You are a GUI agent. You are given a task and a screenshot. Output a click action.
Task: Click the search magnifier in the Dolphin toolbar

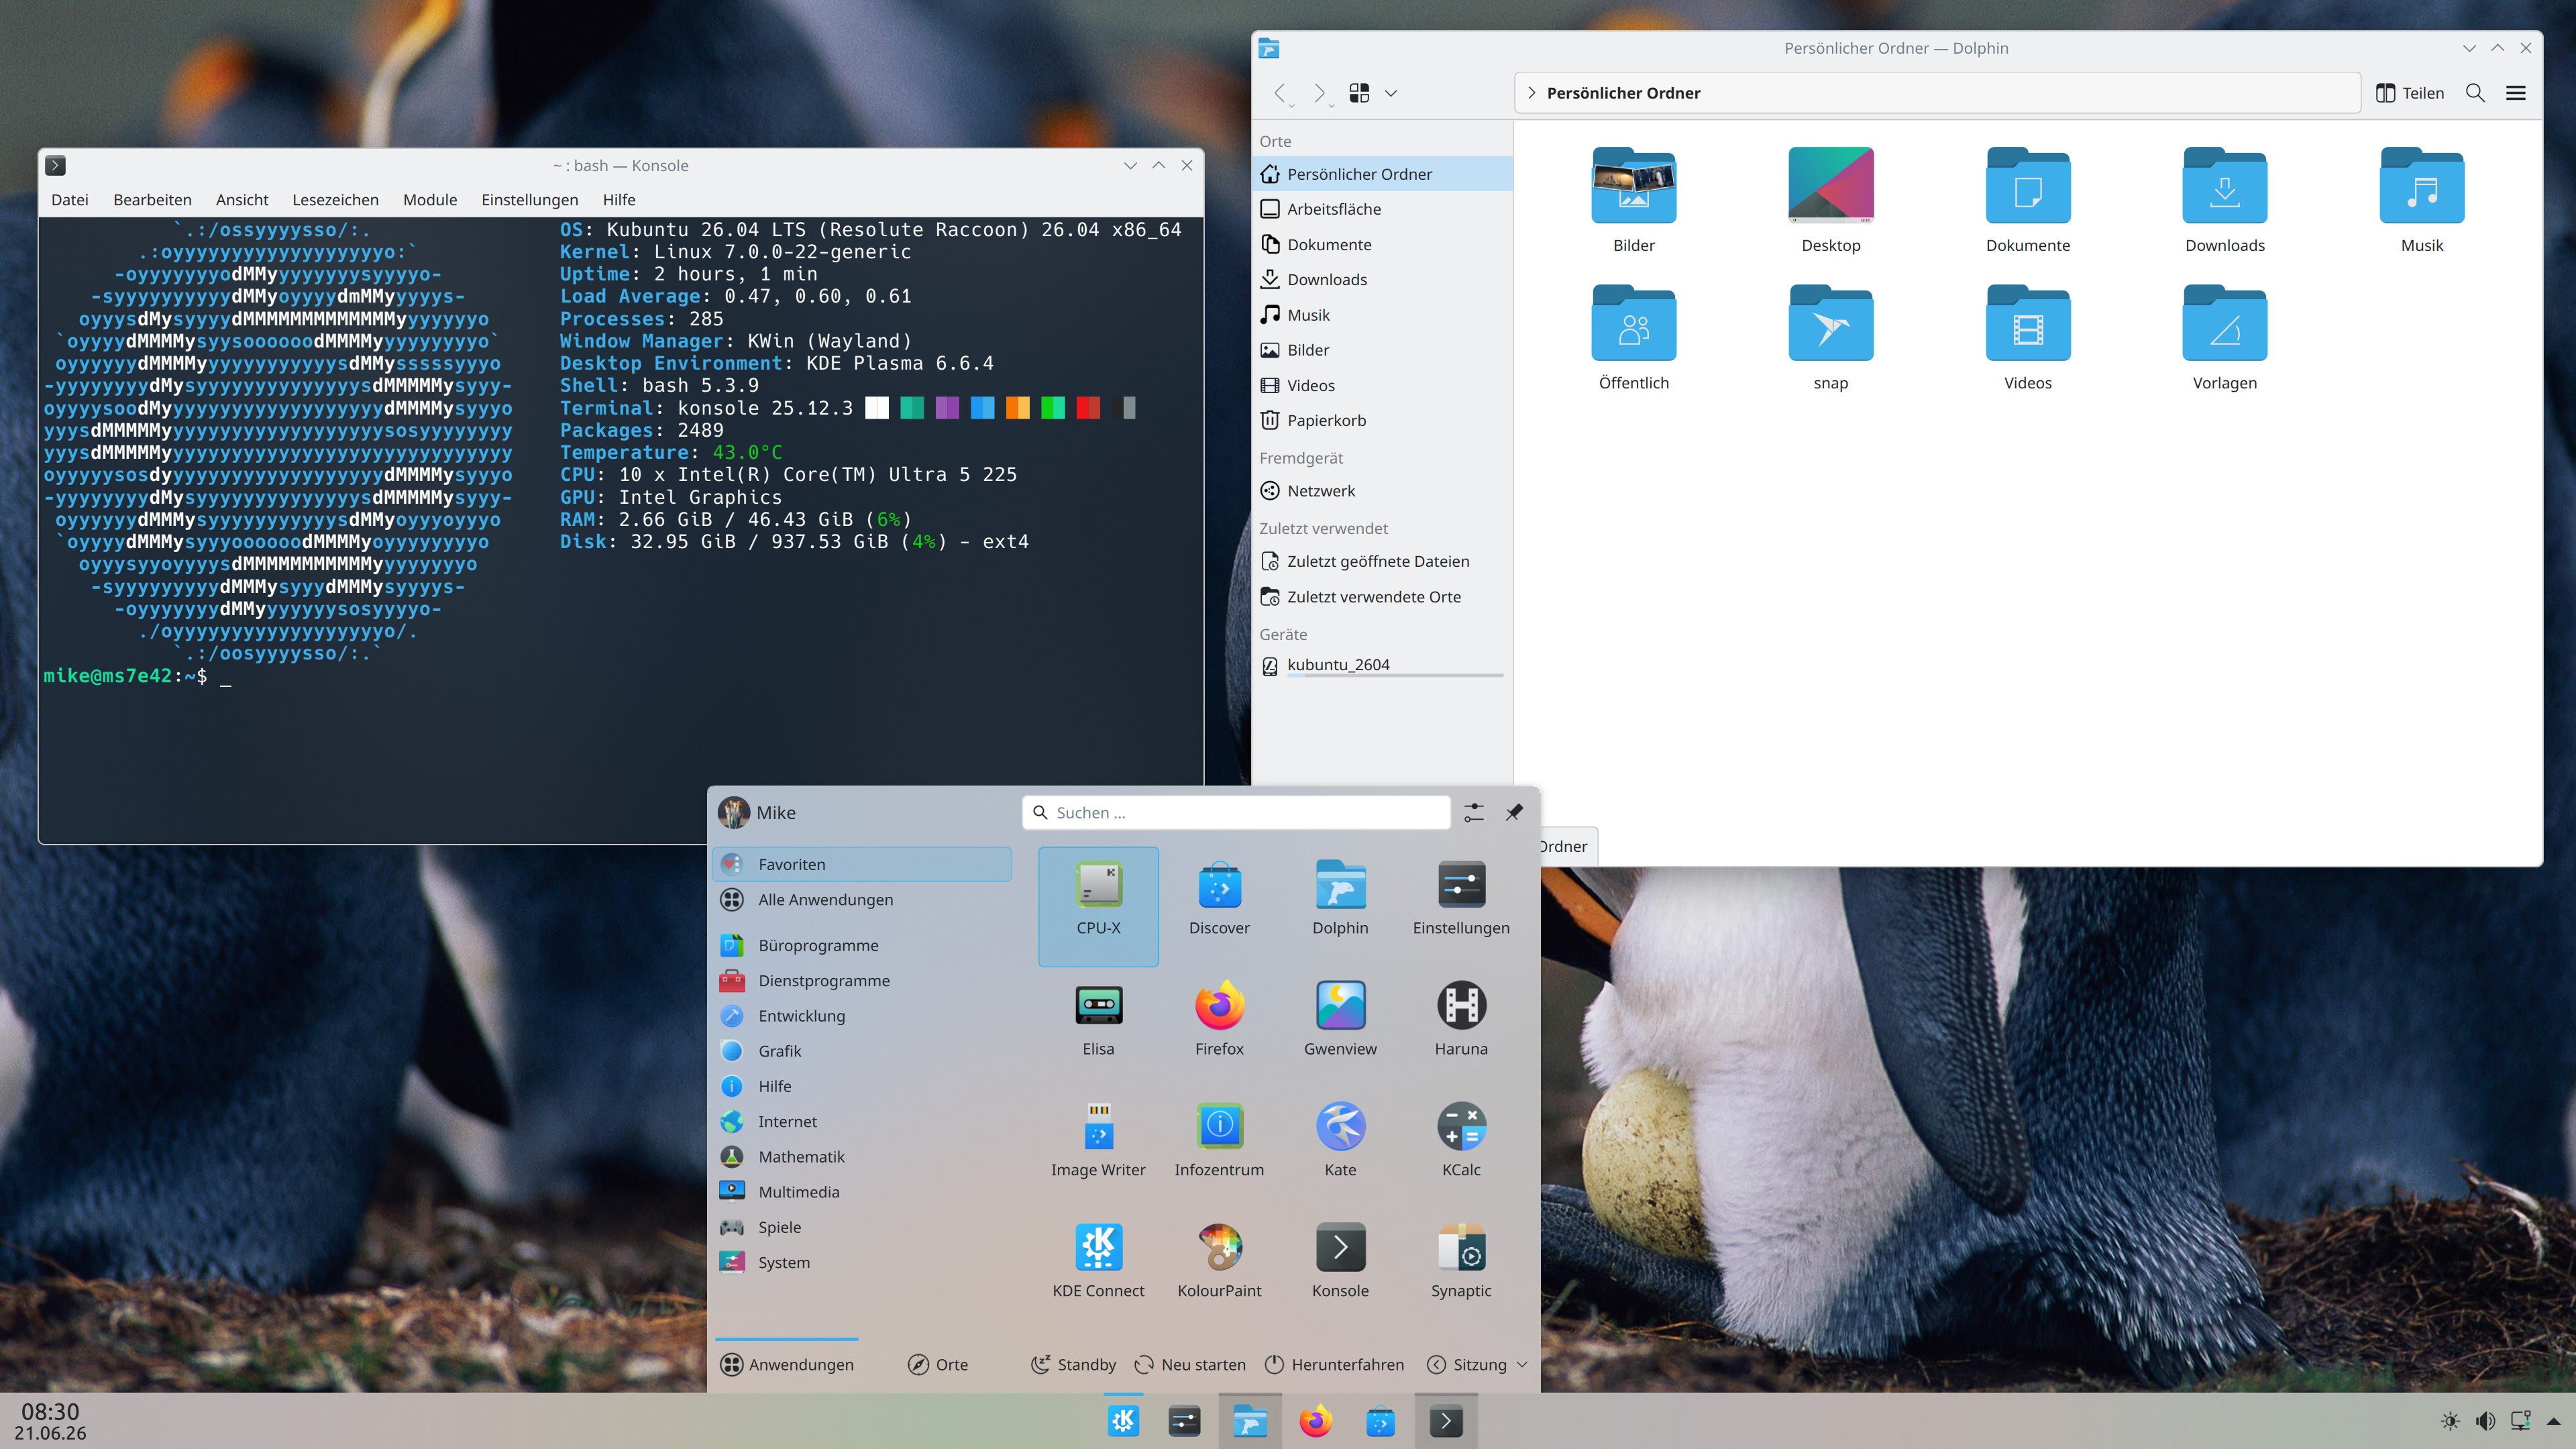point(2475,93)
